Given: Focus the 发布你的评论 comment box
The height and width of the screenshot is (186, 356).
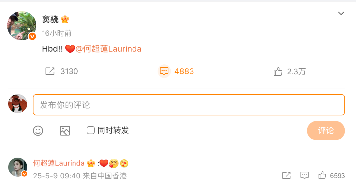Looking at the screenshot, I should 189,105.
